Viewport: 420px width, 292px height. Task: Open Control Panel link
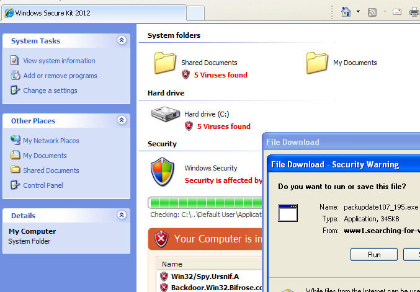[x=43, y=185]
